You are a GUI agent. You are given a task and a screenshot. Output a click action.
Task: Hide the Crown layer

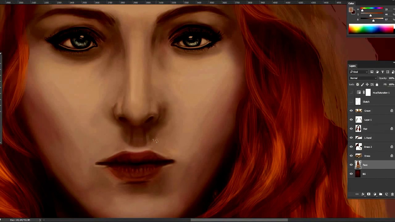tap(351, 111)
